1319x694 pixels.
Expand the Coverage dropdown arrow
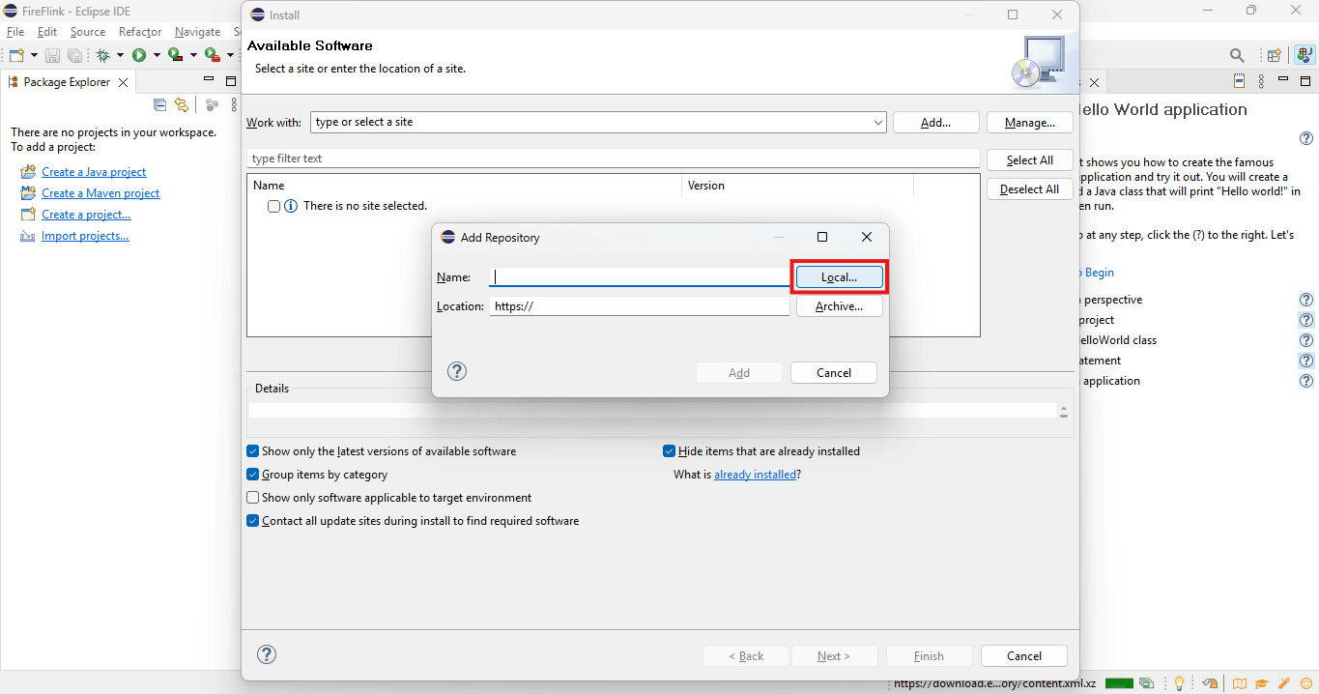(x=192, y=55)
